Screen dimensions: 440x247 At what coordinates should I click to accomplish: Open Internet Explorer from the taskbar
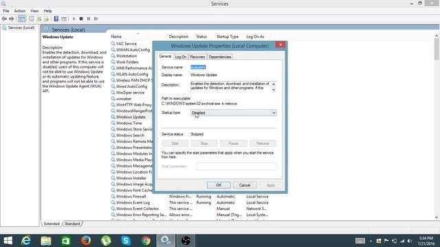(x=26, y=241)
